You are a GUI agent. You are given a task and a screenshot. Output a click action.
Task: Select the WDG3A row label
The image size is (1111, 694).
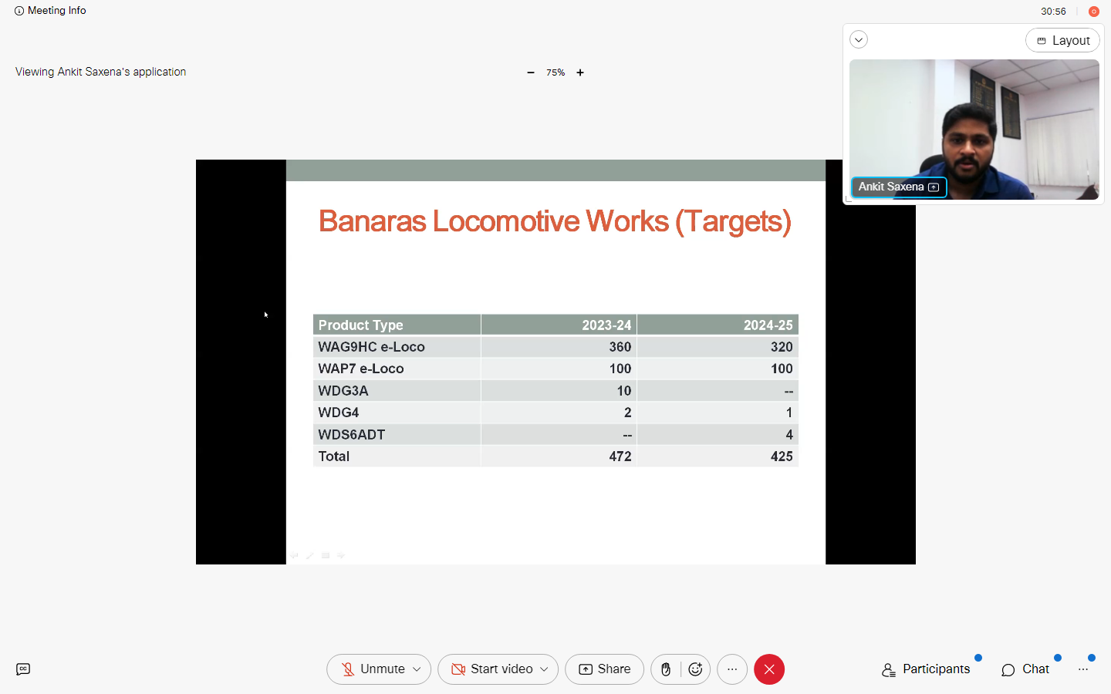(343, 391)
